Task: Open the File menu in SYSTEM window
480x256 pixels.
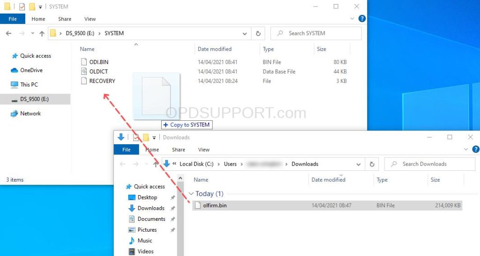Action: coord(13,19)
